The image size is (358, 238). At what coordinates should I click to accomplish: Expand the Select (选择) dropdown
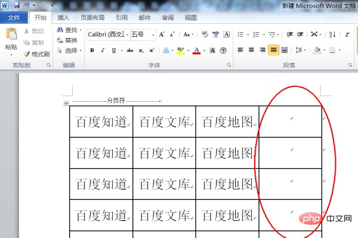coord(70,51)
